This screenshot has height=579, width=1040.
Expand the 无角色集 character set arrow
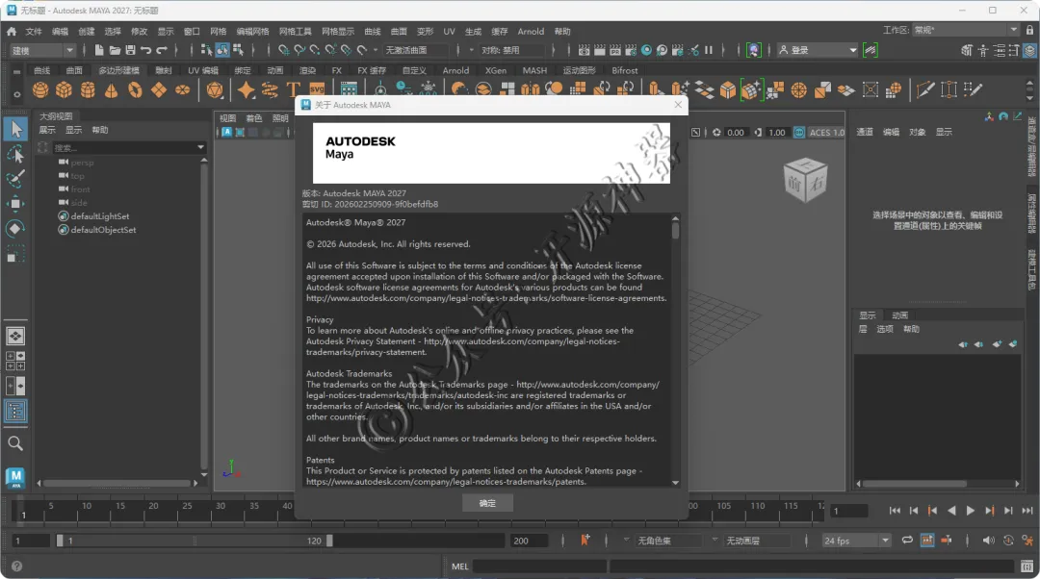[x=626, y=540]
